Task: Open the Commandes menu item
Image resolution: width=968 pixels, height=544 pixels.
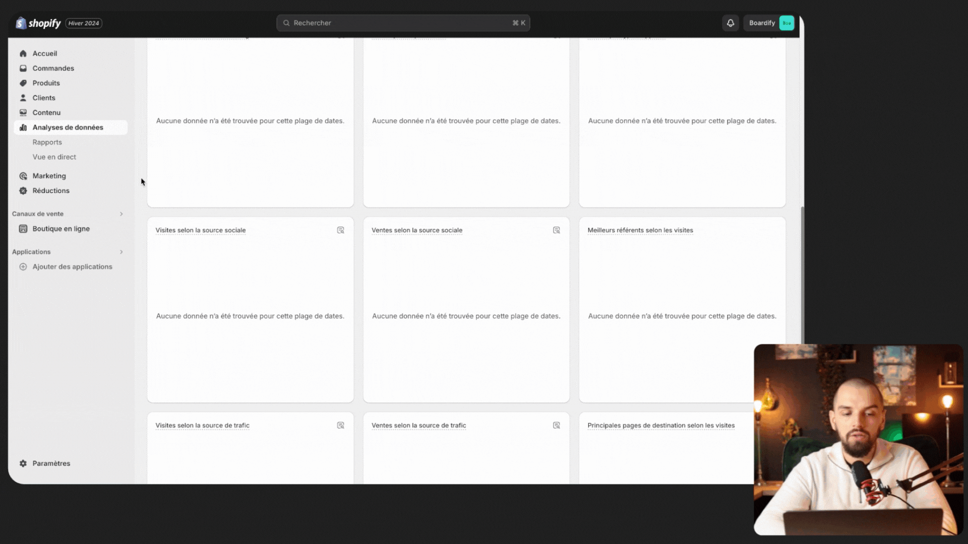Action: click(53, 69)
